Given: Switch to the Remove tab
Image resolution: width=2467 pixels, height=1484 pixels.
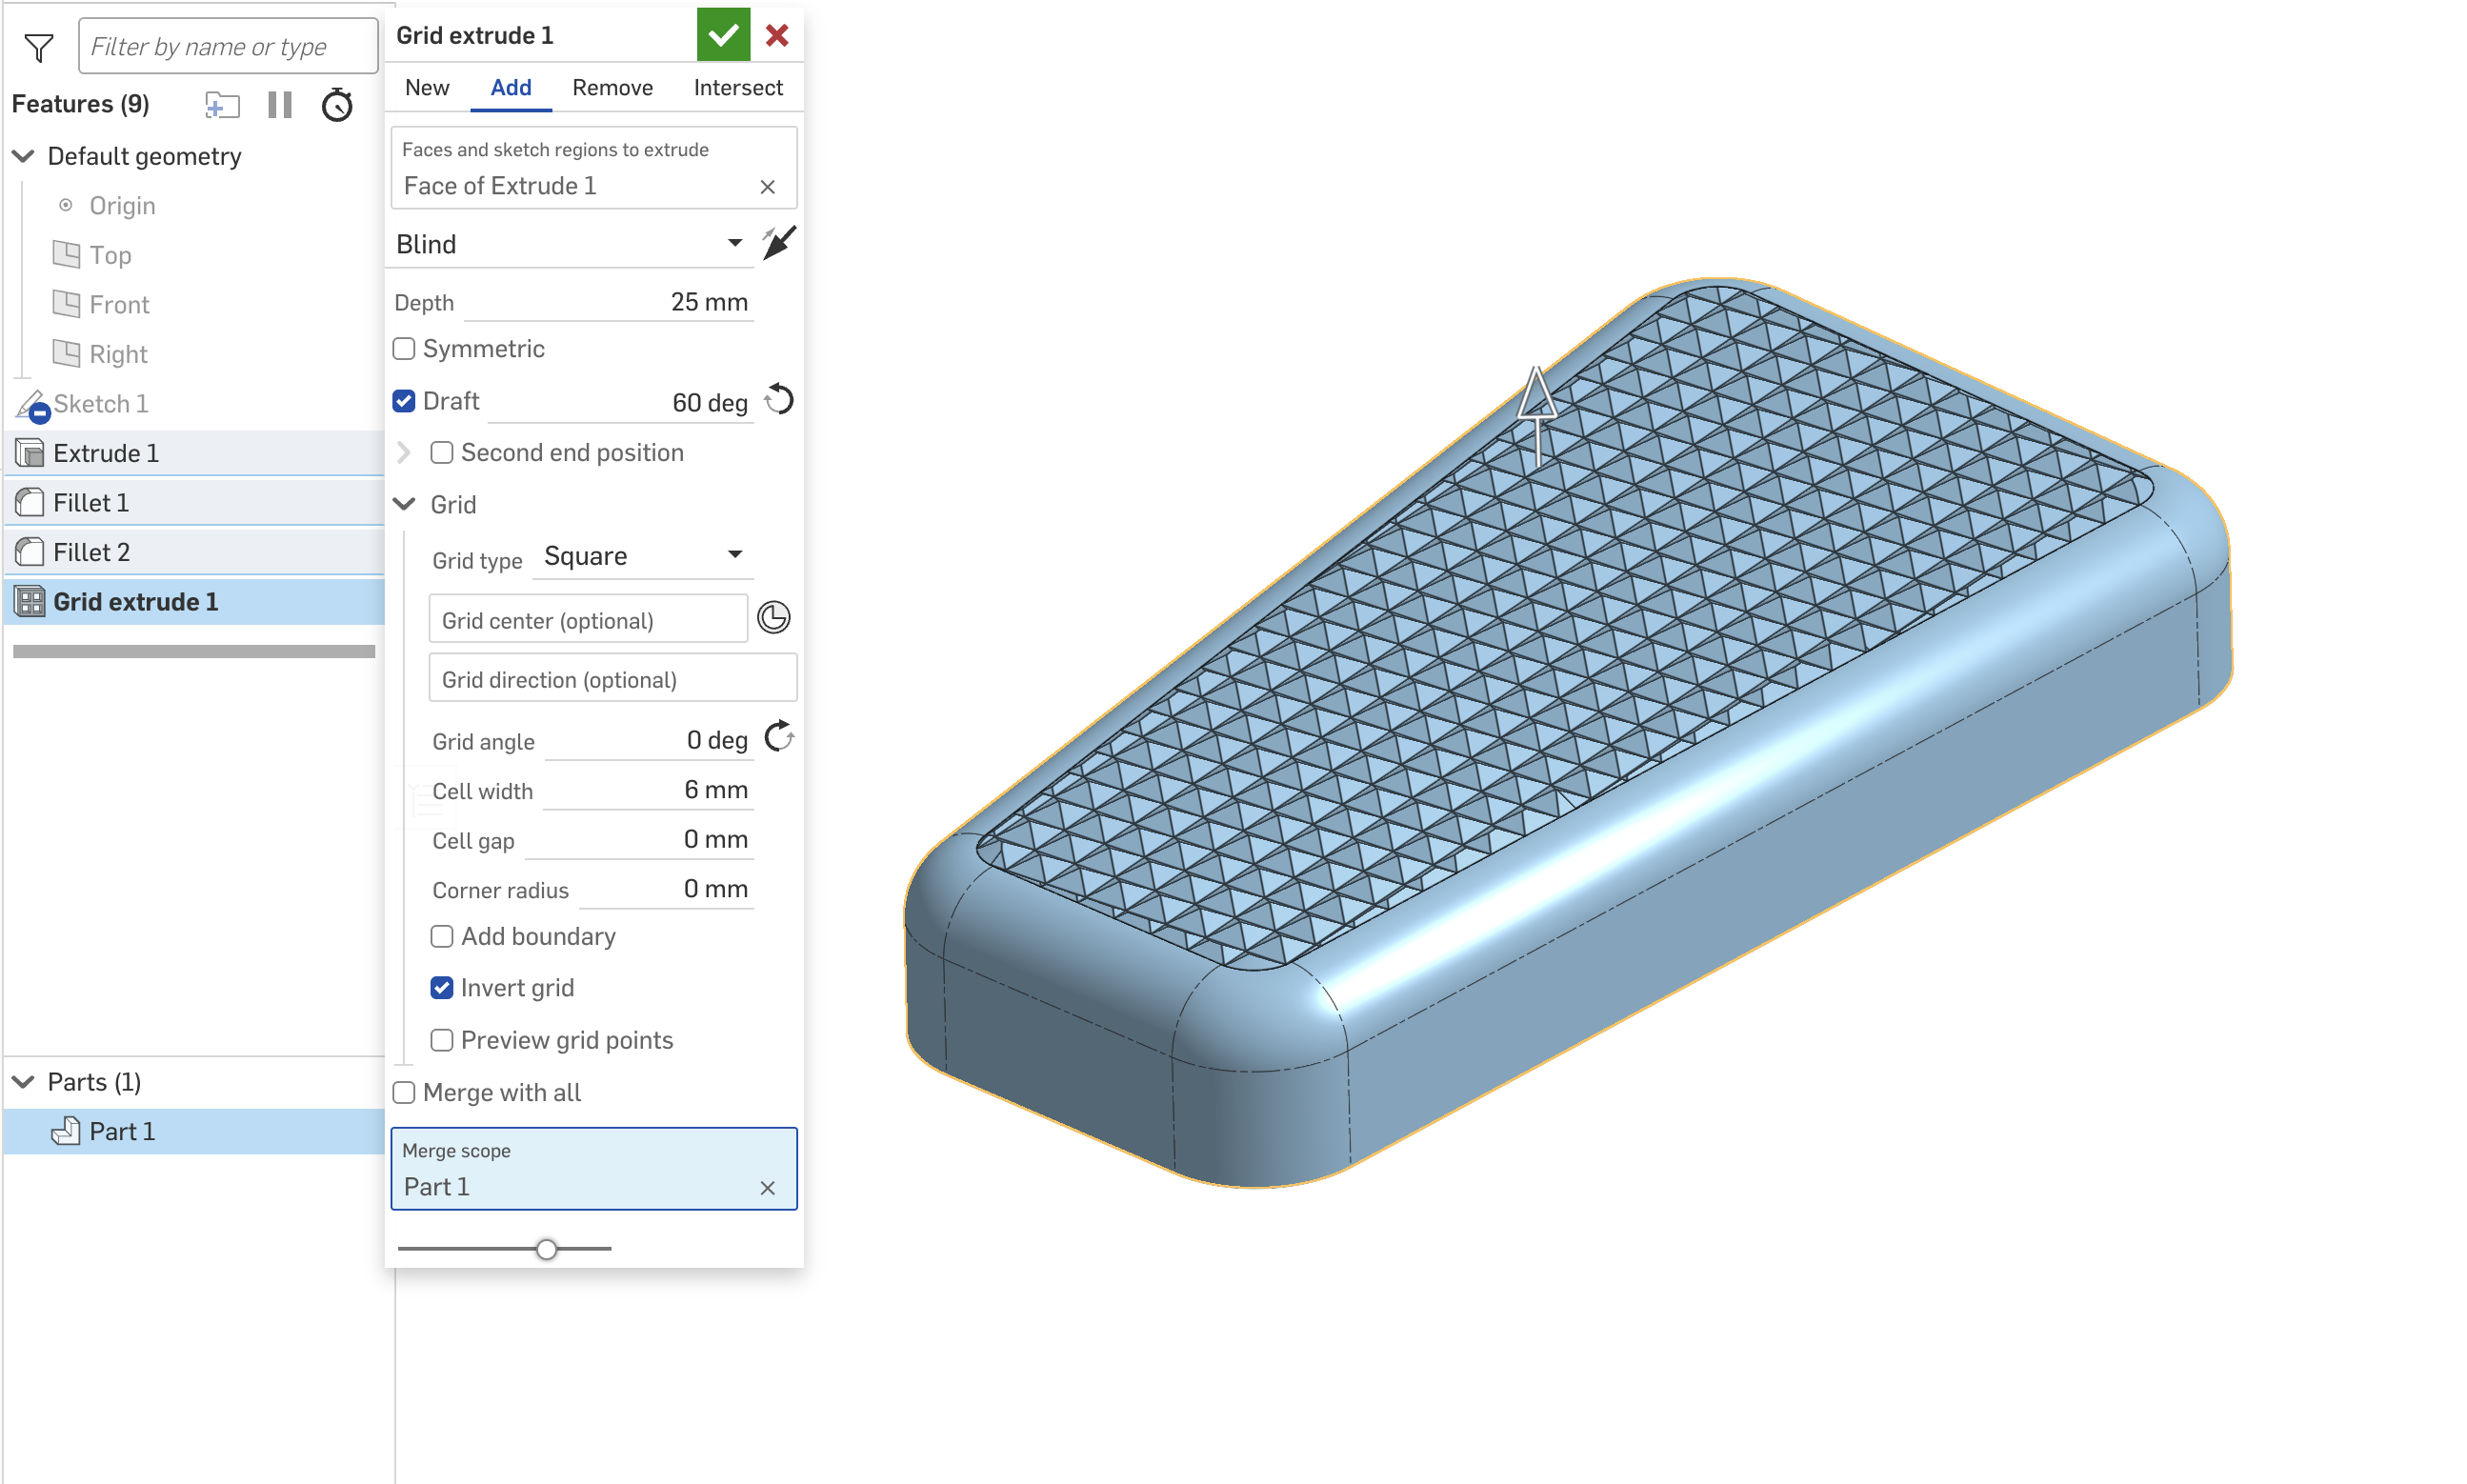Looking at the screenshot, I should pos(612,88).
